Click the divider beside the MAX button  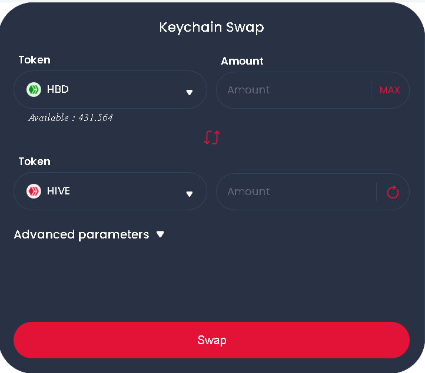coord(371,90)
